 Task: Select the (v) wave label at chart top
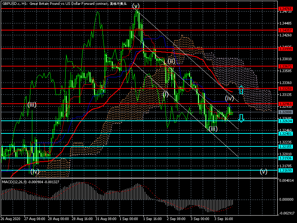[136, 6]
